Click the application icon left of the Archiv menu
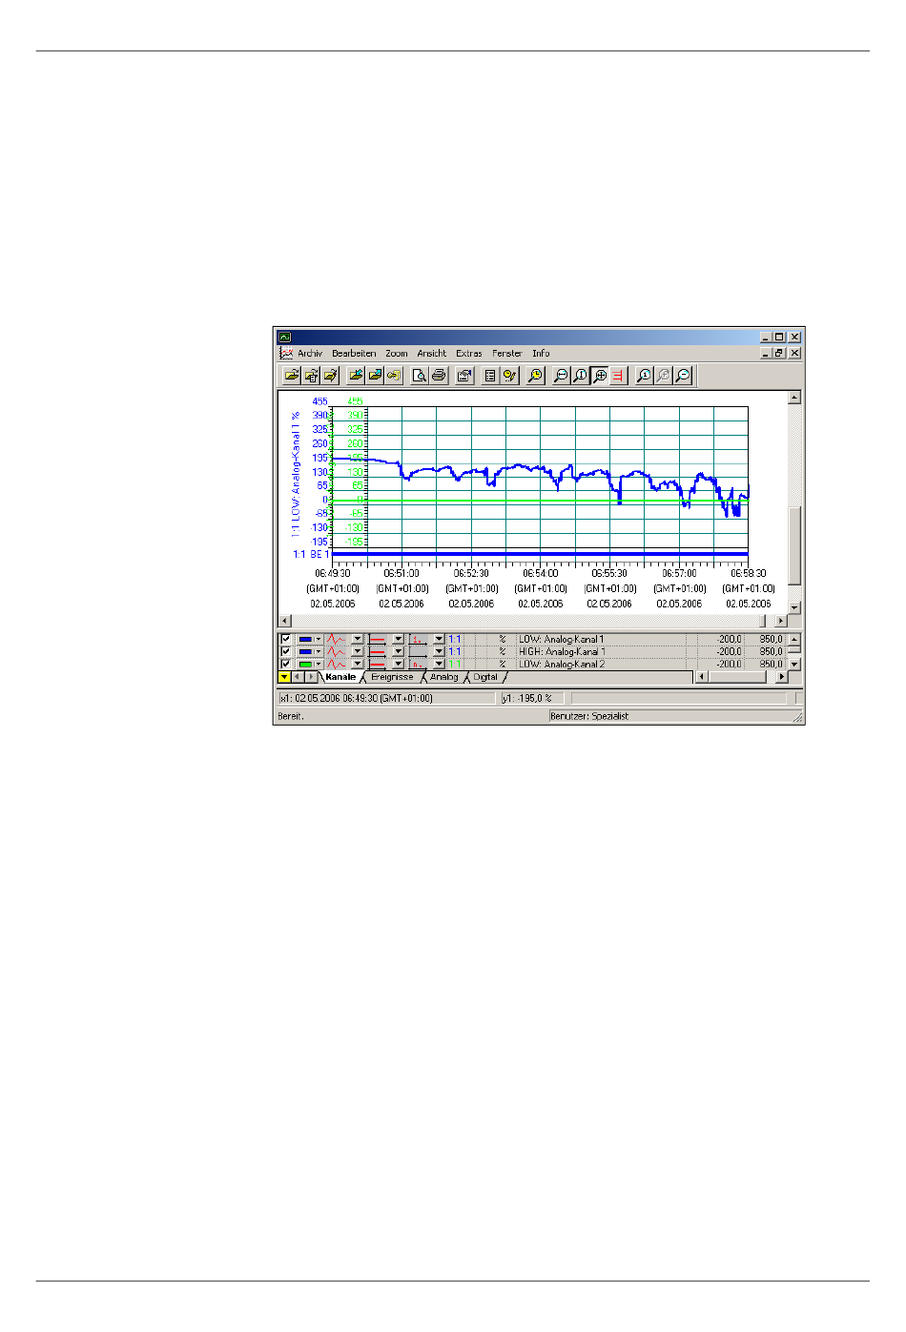Image resolution: width=906 pixels, height=1332 pixels. click(285, 353)
